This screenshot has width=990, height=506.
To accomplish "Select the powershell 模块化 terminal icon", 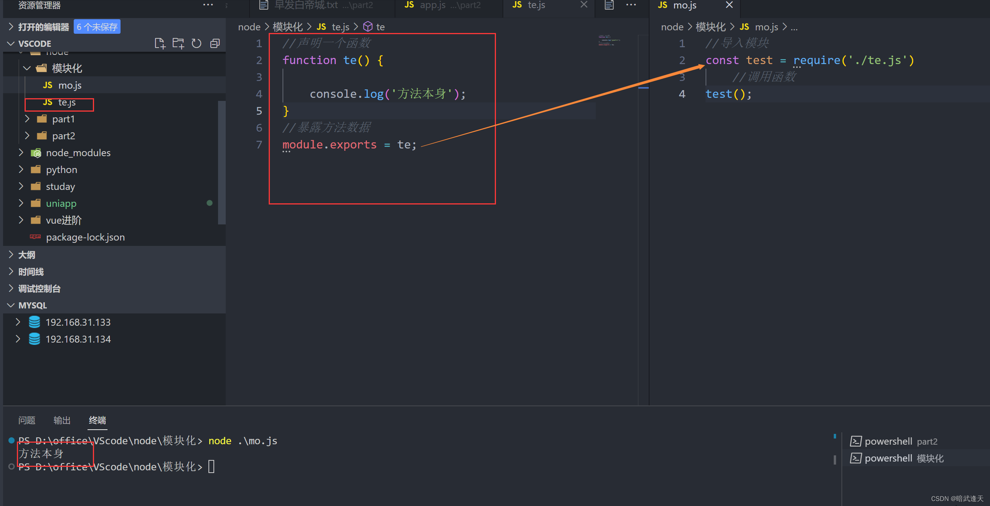I will click(856, 458).
